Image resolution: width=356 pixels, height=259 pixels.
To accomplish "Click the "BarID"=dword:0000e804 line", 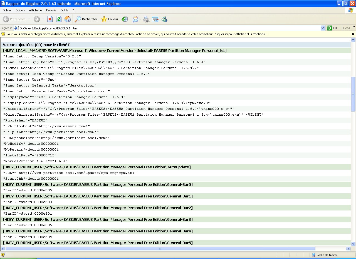I will [28, 237].
